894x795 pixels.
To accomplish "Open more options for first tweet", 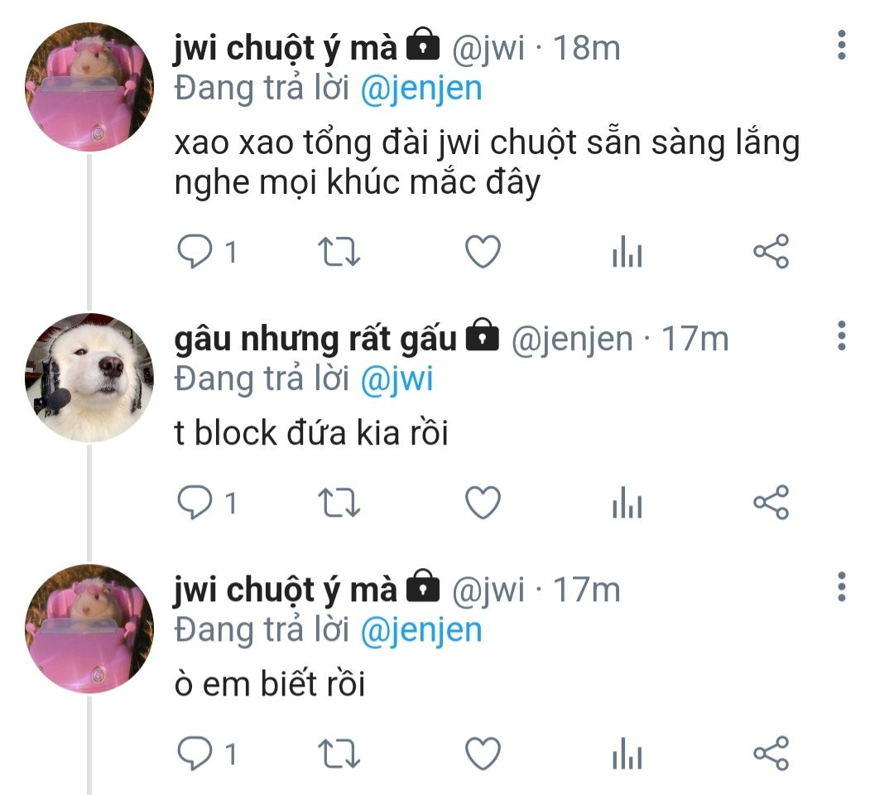I will coord(842,45).
